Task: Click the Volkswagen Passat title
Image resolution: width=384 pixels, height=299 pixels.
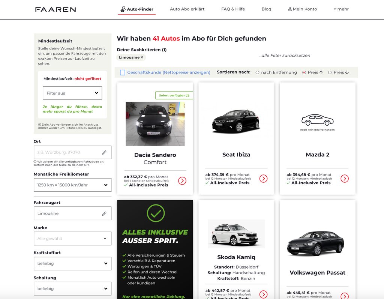Action: pos(318,273)
